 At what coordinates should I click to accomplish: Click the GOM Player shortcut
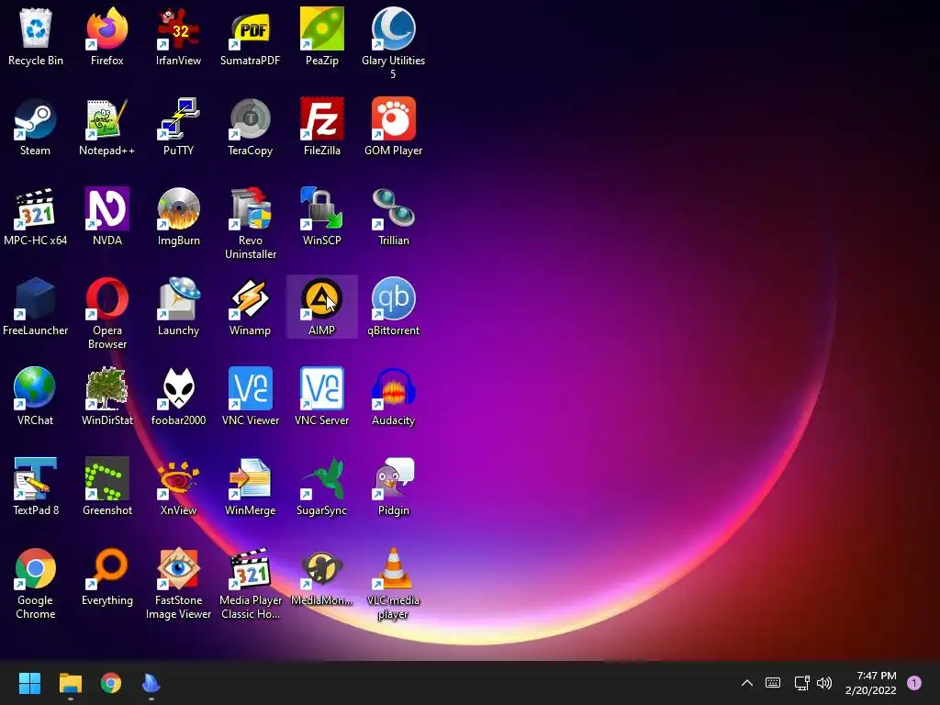[x=393, y=118]
